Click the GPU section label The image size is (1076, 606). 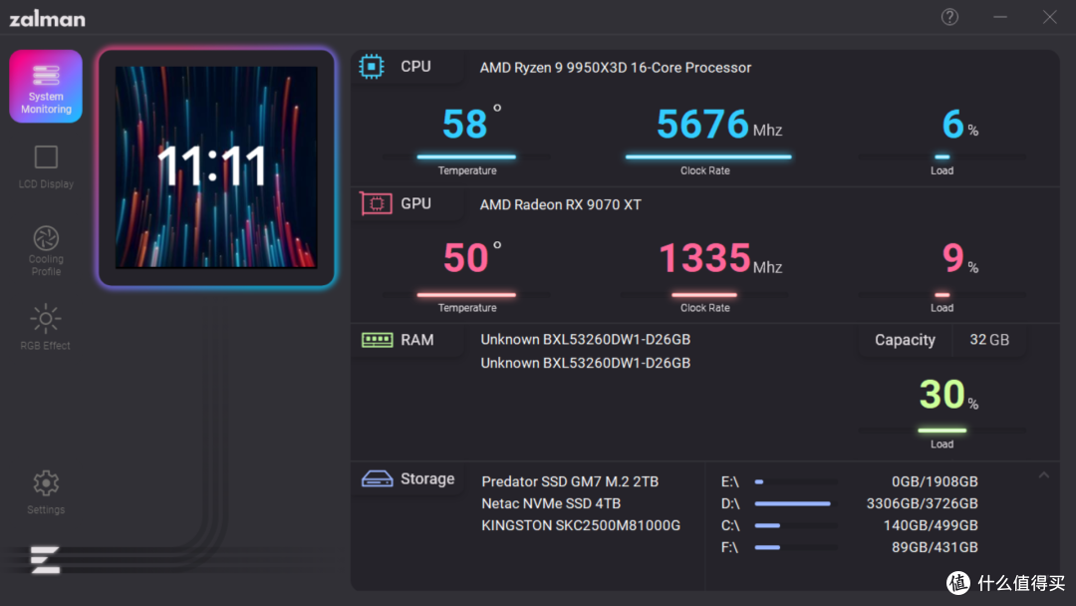[415, 204]
